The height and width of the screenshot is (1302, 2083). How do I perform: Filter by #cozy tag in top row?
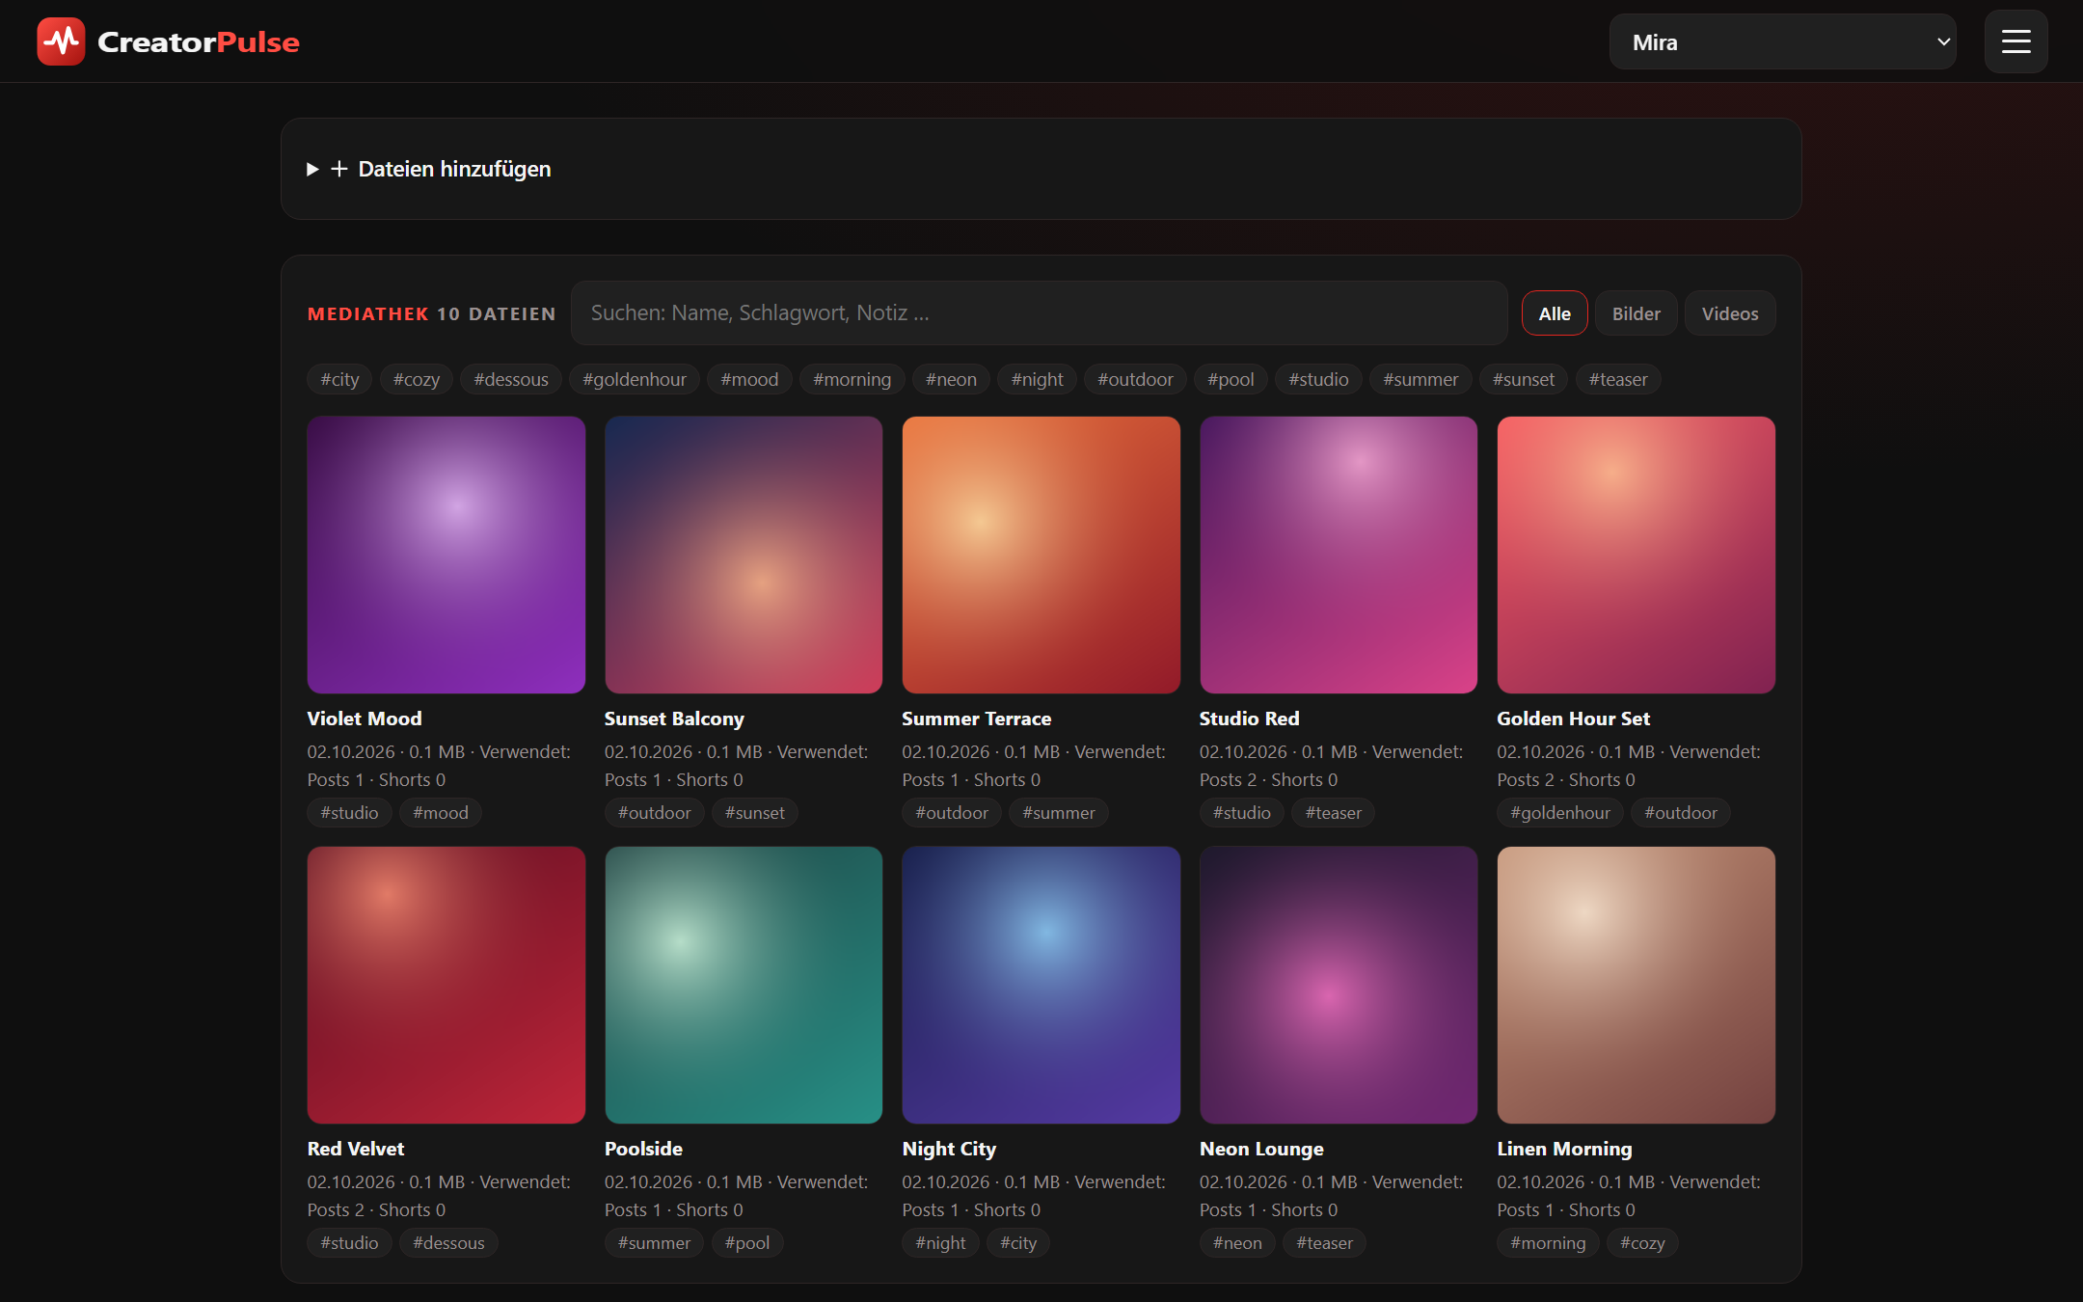[417, 379]
